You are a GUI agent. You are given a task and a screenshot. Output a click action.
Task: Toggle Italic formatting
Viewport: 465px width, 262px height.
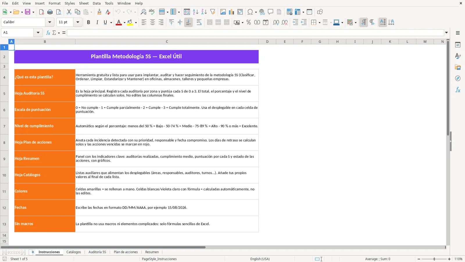pyautogui.click(x=97, y=22)
